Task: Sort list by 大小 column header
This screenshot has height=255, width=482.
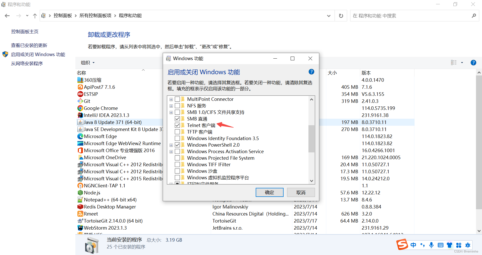Action: tap(332, 73)
